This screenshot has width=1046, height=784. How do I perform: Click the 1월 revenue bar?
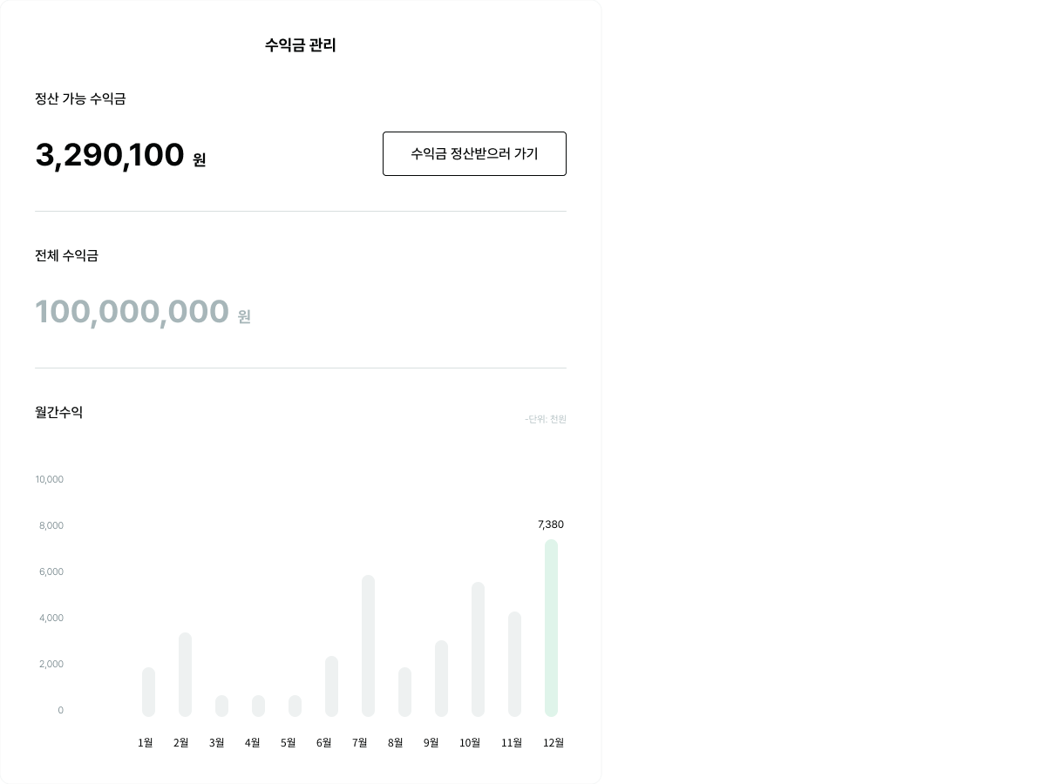[148, 692]
